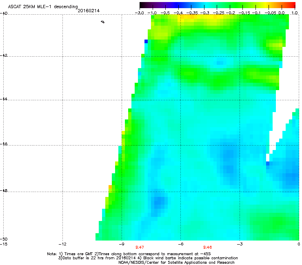Screen dimensions: 302x265
Task: Click the -0.3 colorbar label
Action: (204, 13)
